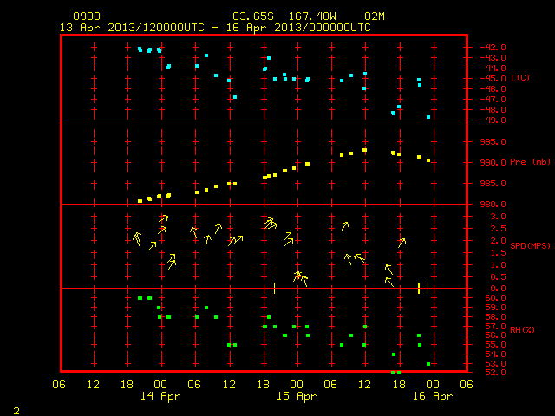The height and width of the screenshot is (416, 555).
Task: Click the -42.0 temperature tick label
Action: pos(493,48)
